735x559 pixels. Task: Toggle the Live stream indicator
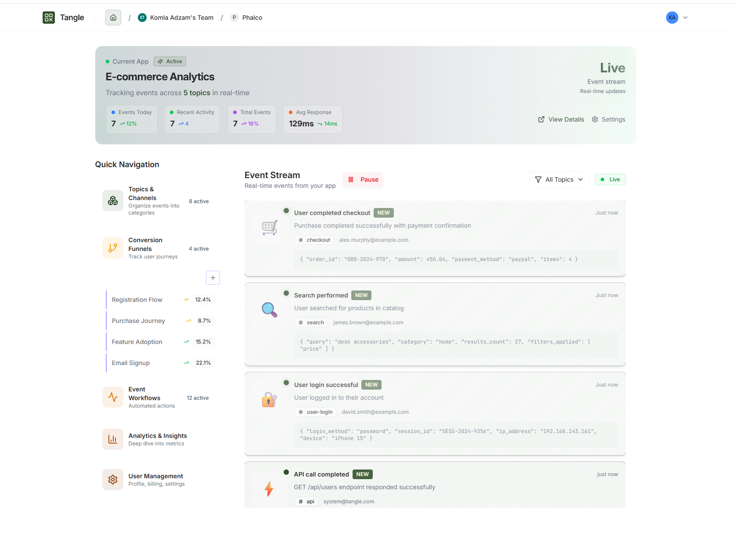(610, 179)
